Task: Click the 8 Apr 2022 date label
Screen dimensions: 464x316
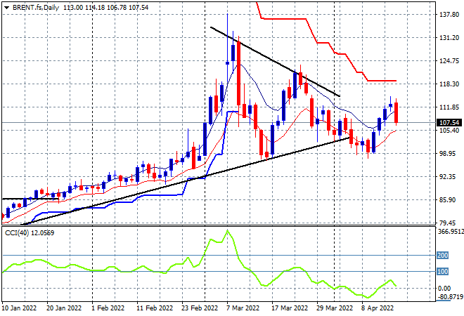Action: (378, 308)
